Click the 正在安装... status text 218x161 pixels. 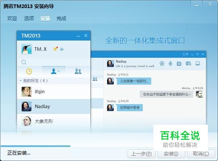click(19, 153)
